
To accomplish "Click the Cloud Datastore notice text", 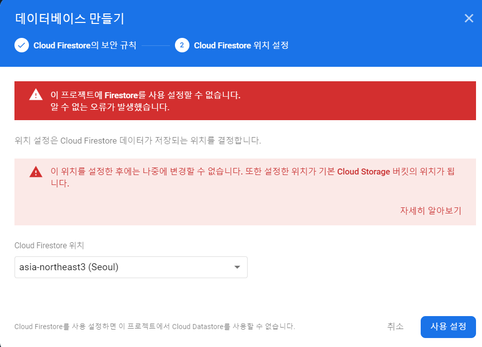I will coord(155,327).
